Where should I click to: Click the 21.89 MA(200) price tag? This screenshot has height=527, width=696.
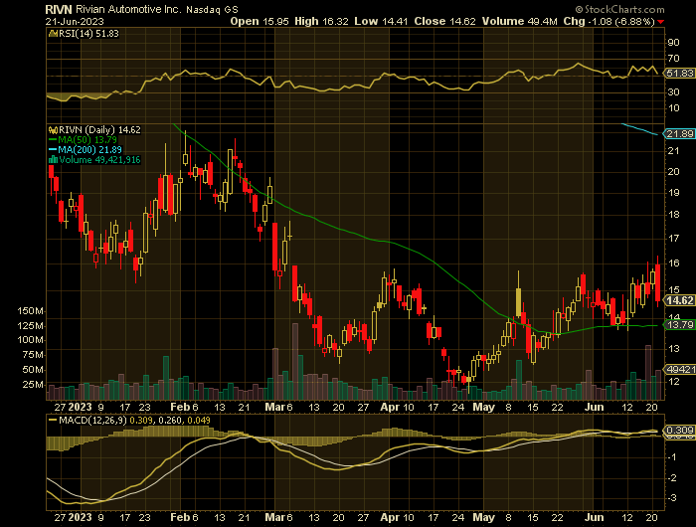[679, 133]
